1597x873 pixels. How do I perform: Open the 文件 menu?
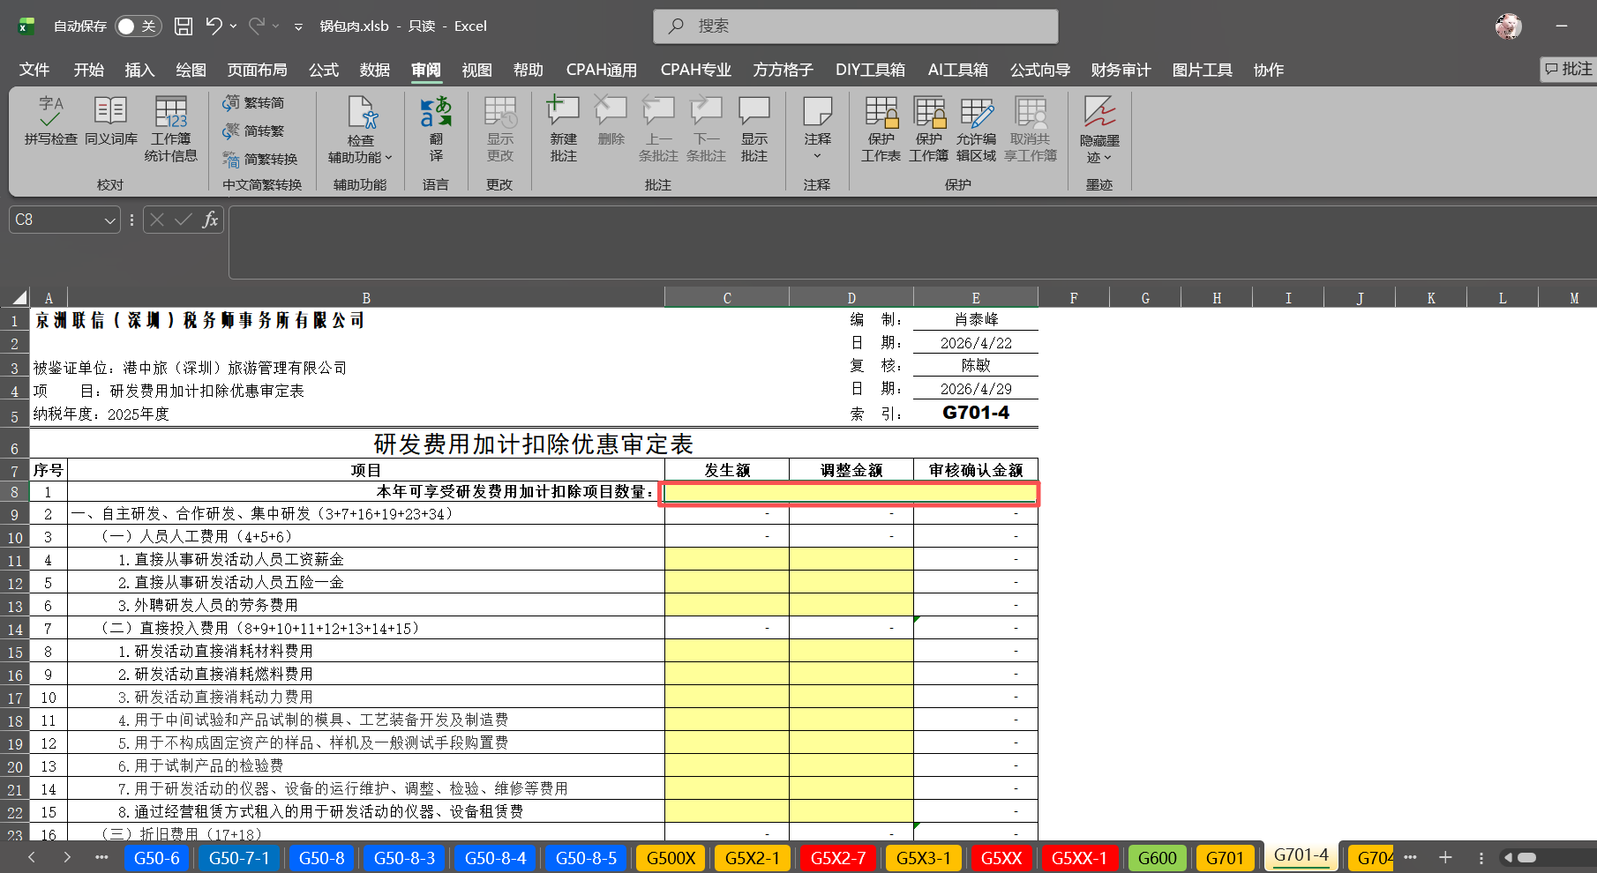34,70
